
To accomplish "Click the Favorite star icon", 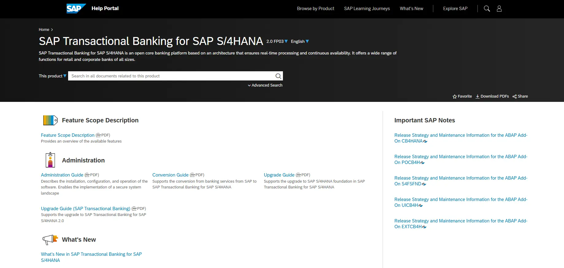I will pyautogui.click(x=455, y=96).
